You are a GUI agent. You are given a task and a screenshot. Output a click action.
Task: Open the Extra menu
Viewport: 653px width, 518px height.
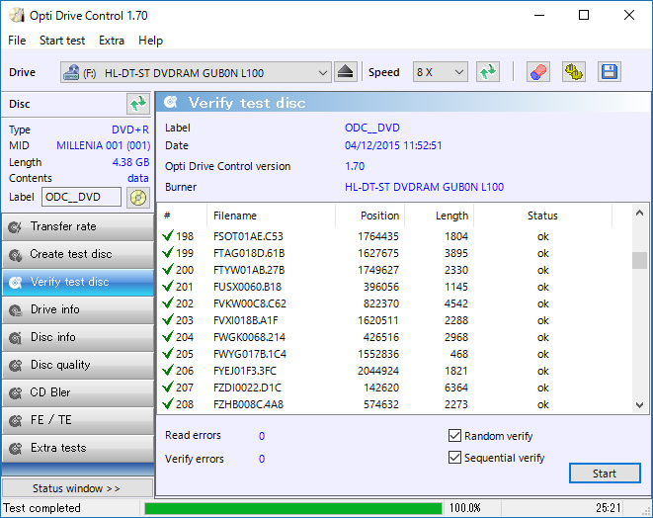112,41
